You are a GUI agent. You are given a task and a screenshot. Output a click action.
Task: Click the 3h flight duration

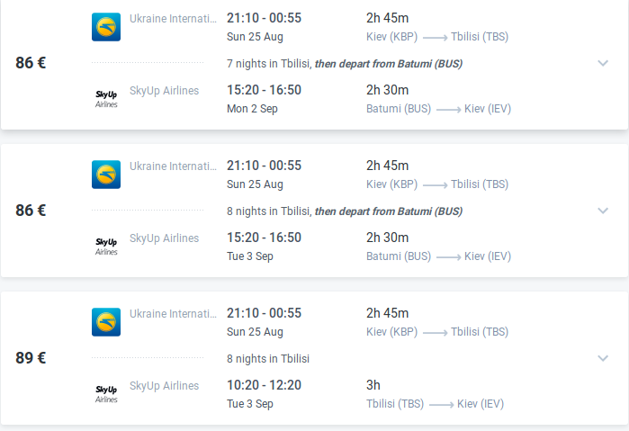click(373, 385)
